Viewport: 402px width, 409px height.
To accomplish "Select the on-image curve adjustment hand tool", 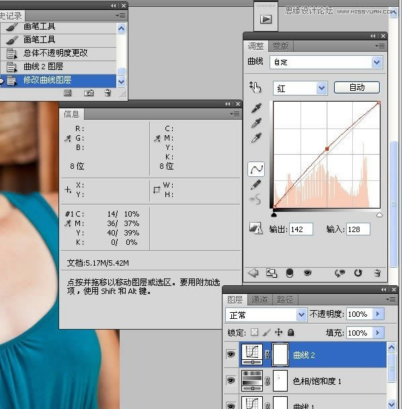I will point(255,87).
